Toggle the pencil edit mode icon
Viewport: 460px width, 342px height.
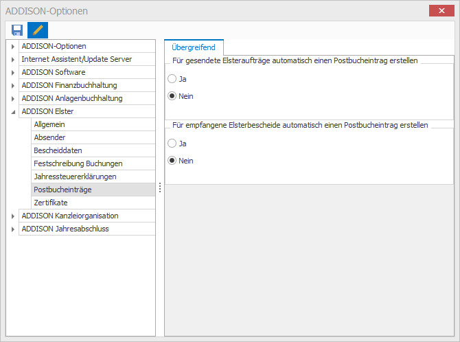(38, 30)
